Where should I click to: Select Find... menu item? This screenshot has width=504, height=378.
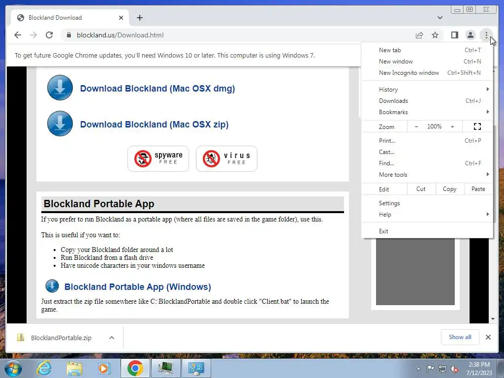pos(427,163)
